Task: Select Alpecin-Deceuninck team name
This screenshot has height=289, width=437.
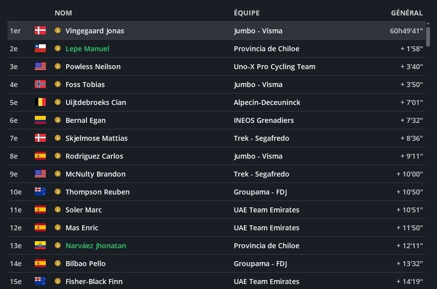Action: [x=267, y=102]
